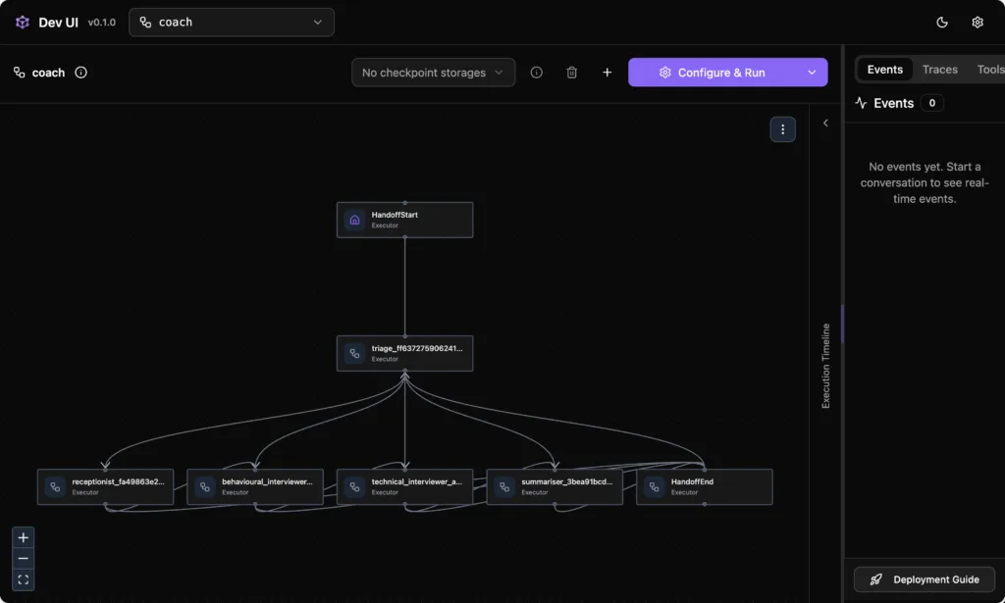The image size is (1005, 603).
Task: Click the plus icon in the toolbar
Action: point(608,73)
